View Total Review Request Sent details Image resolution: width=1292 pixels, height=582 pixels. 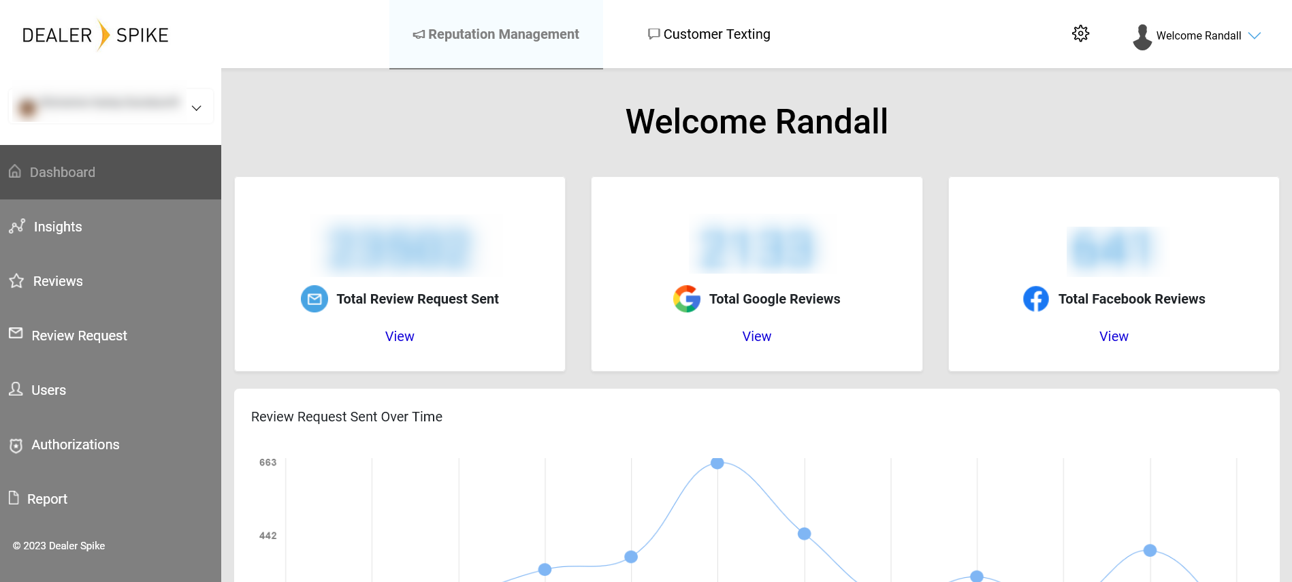tap(400, 336)
